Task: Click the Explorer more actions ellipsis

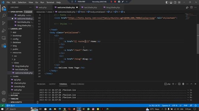Action: tap(30, 7)
